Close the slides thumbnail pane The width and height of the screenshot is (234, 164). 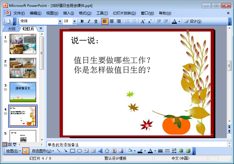click(x=41, y=28)
